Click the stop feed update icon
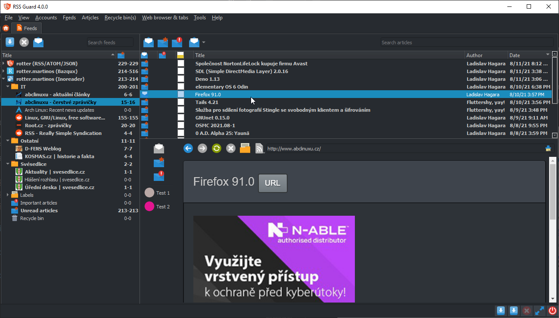 24,42
